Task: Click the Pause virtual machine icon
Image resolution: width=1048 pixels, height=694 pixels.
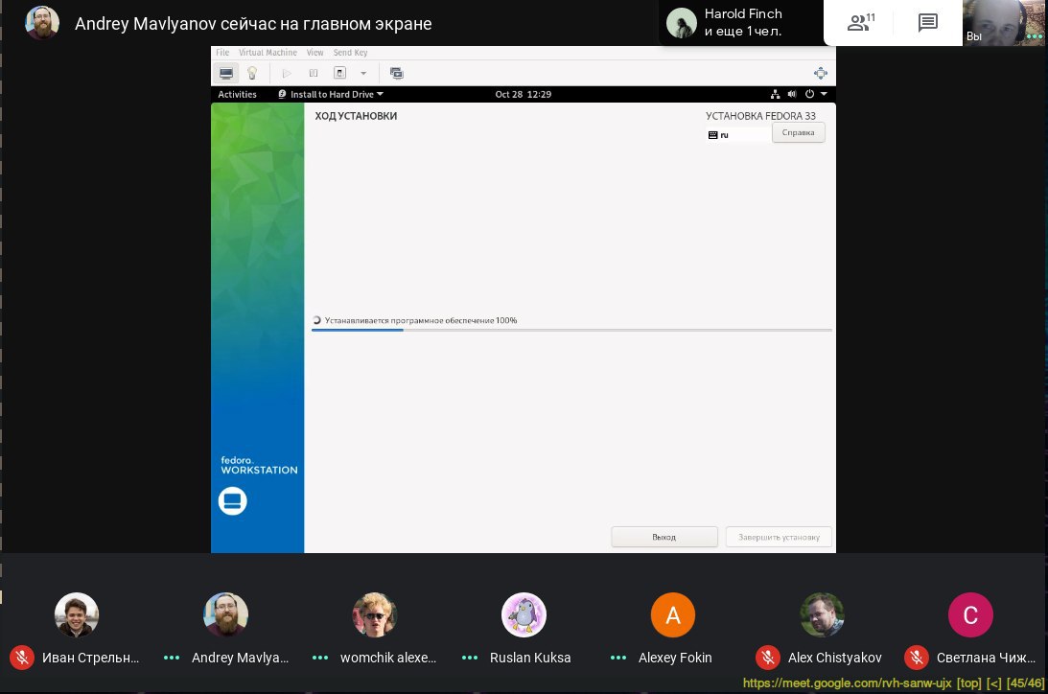Action: (313, 73)
